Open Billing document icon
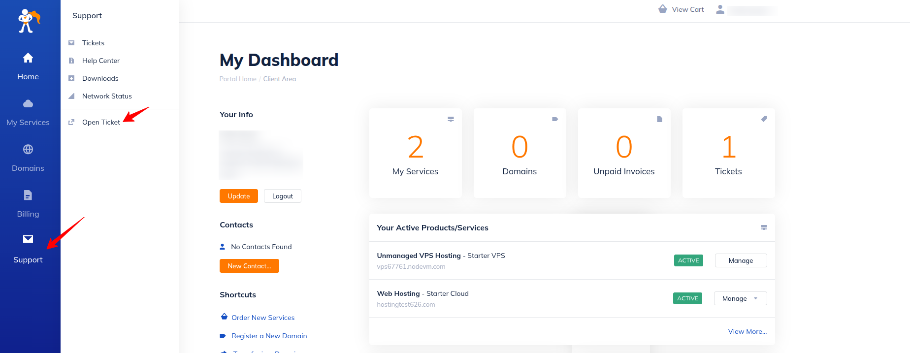Viewport: 910px width, 353px height. pos(28,195)
